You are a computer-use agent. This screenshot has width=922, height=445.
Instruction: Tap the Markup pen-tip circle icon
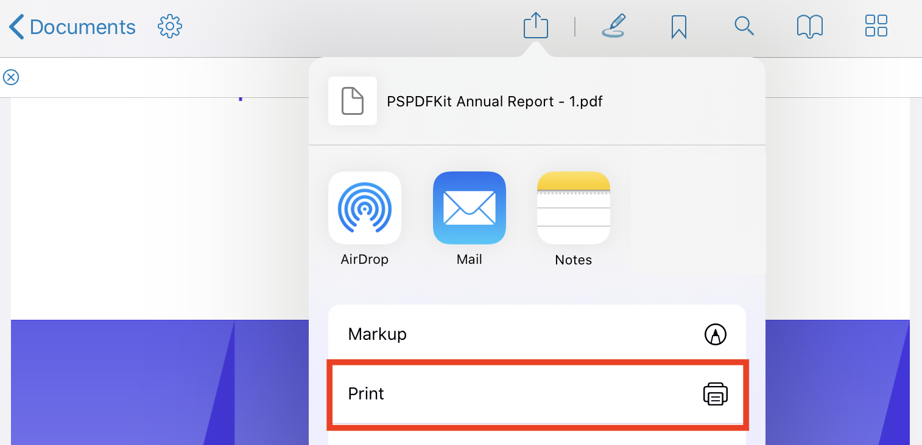point(715,334)
